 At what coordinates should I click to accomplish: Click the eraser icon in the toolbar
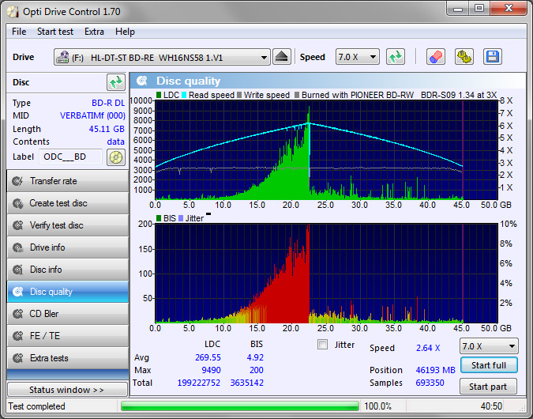point(435,57)
